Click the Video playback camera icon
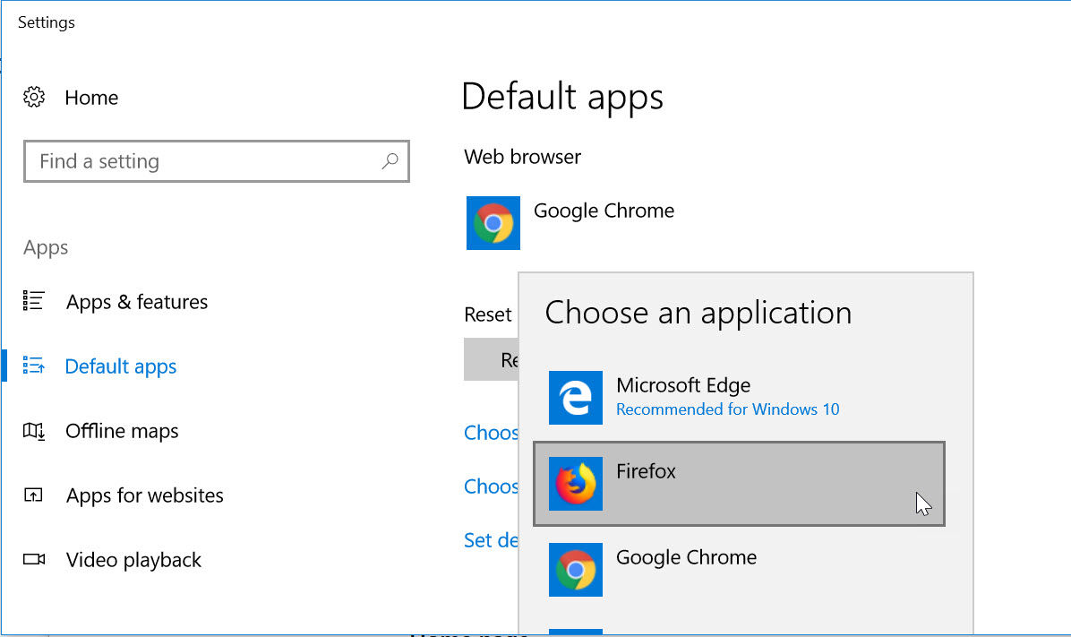 pos(33,559)
